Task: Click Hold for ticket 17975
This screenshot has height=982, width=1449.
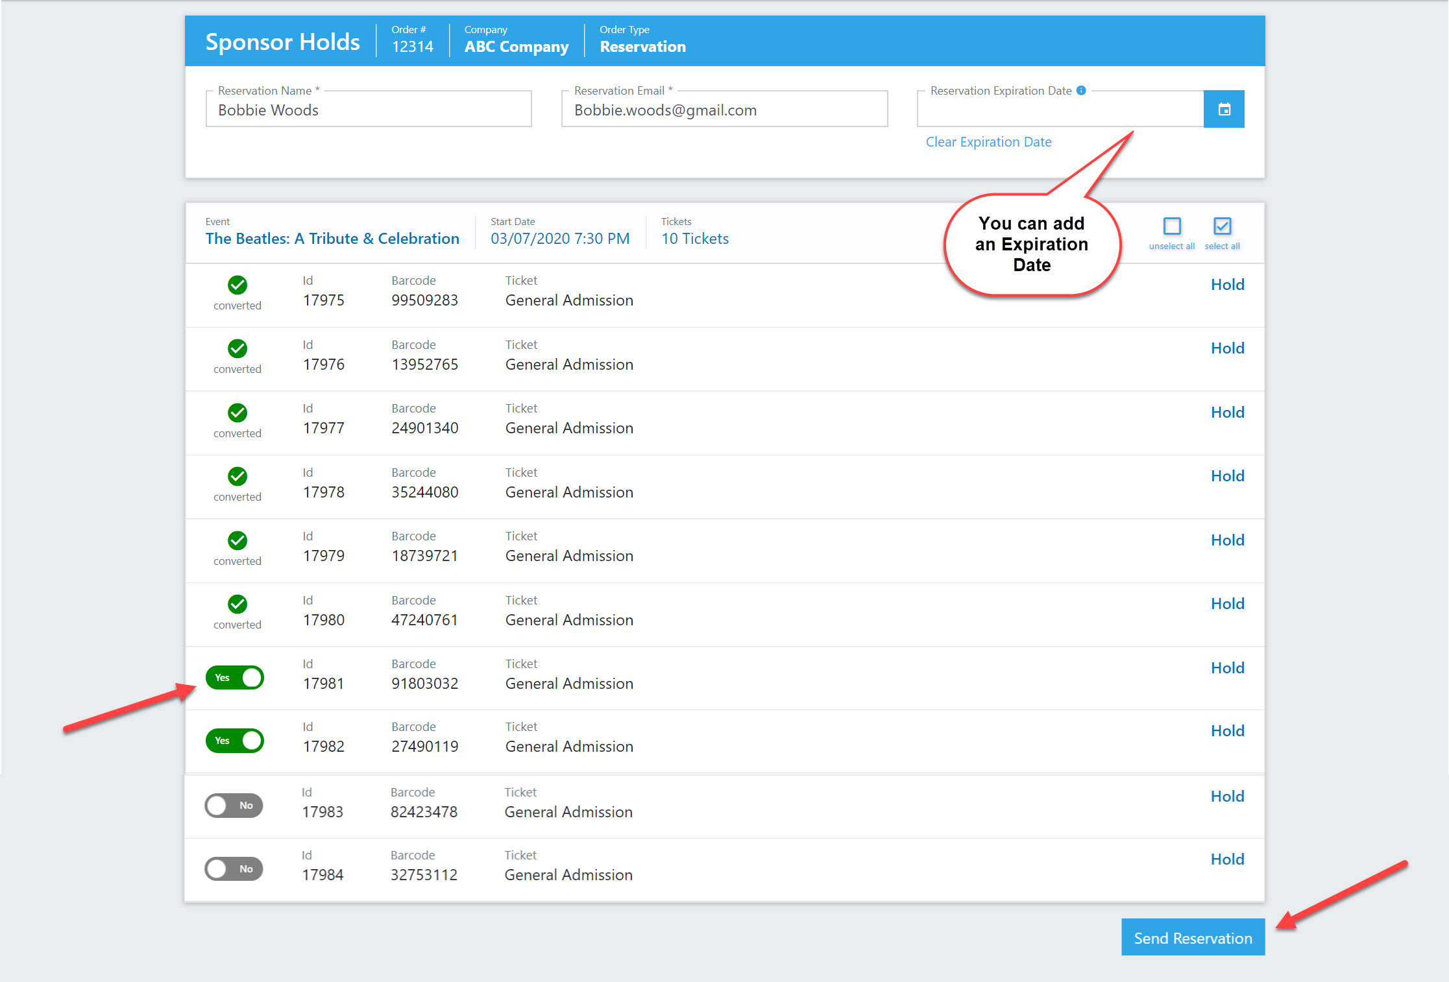Action: click(x=1227, y=285)
